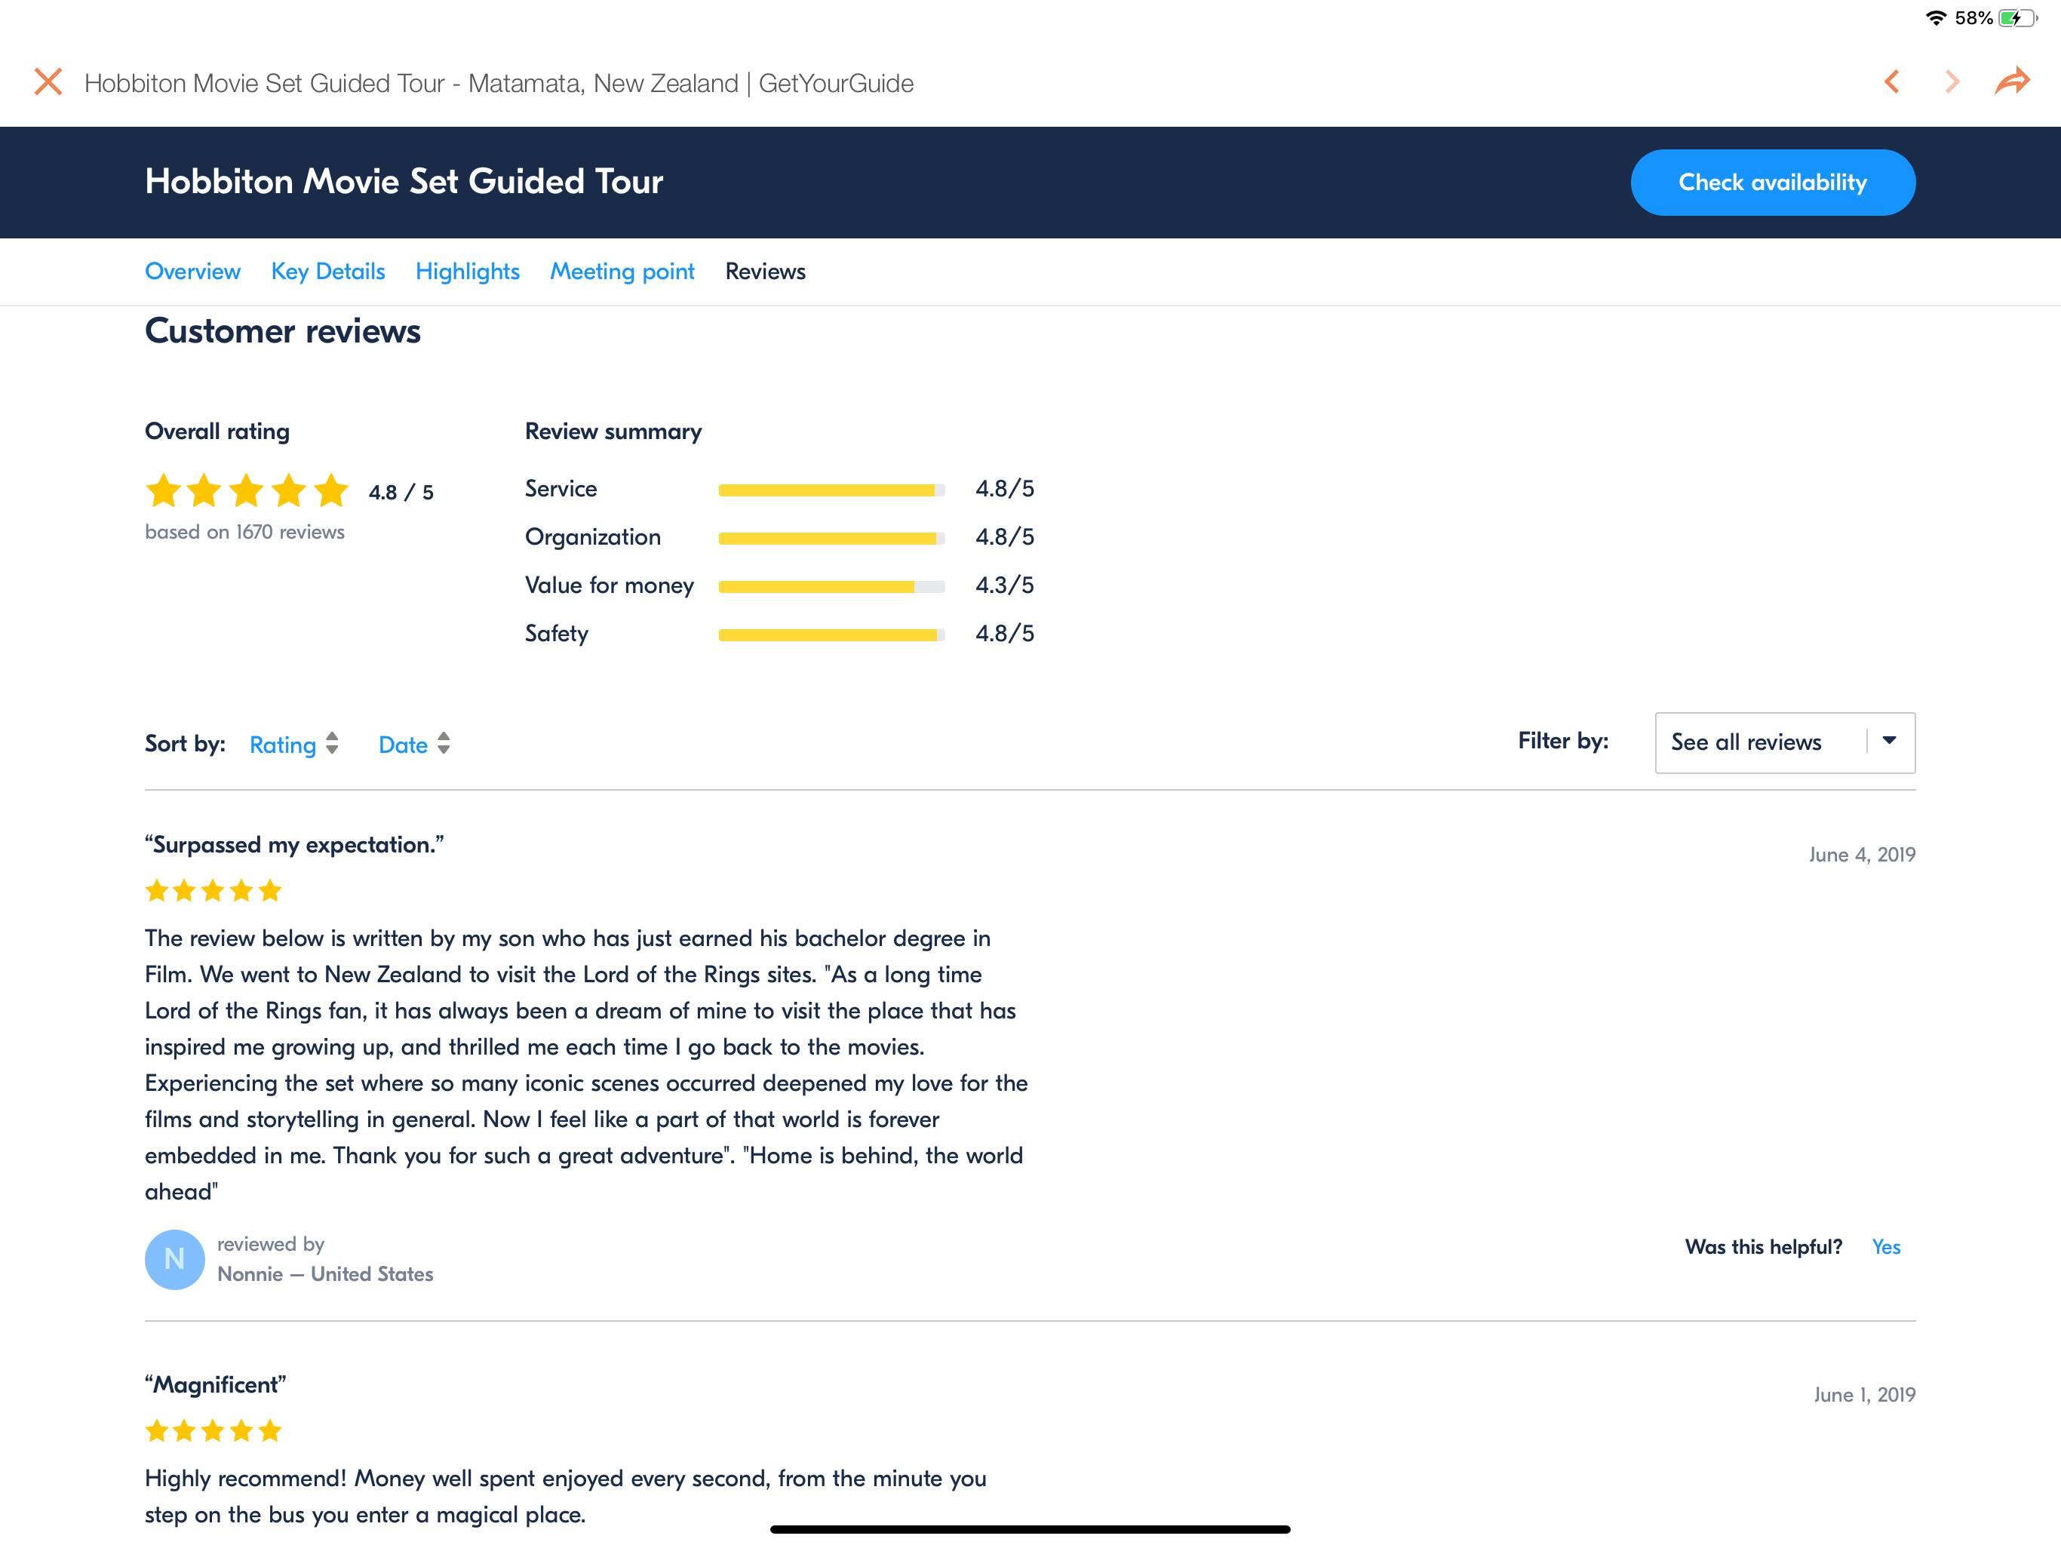The width and height of the screenshot is (2061, 1545).
Task: Sort reviews by Date
Action: 403,744
